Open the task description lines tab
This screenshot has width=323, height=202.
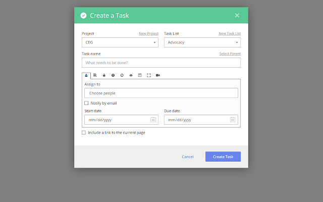95,75
